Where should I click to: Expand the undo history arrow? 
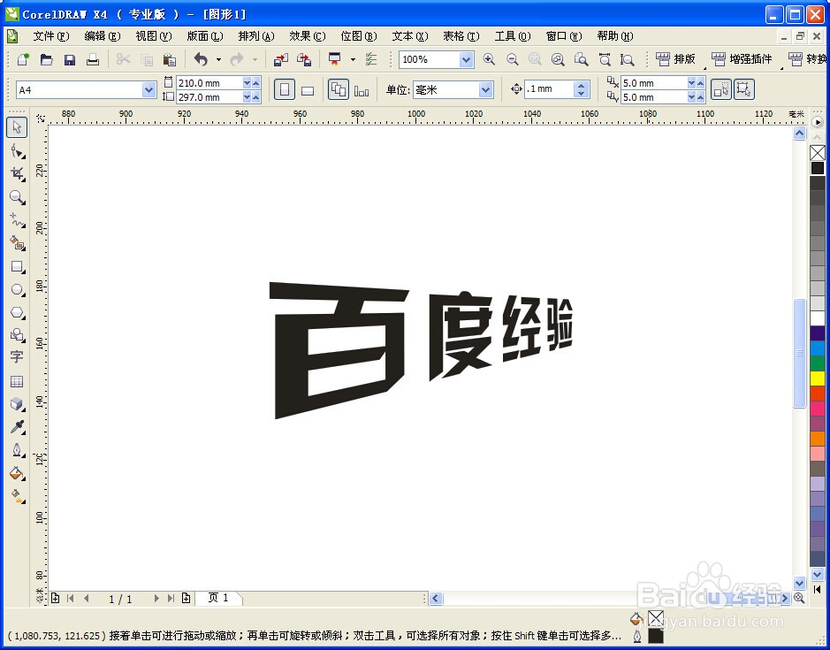[218, 59]
